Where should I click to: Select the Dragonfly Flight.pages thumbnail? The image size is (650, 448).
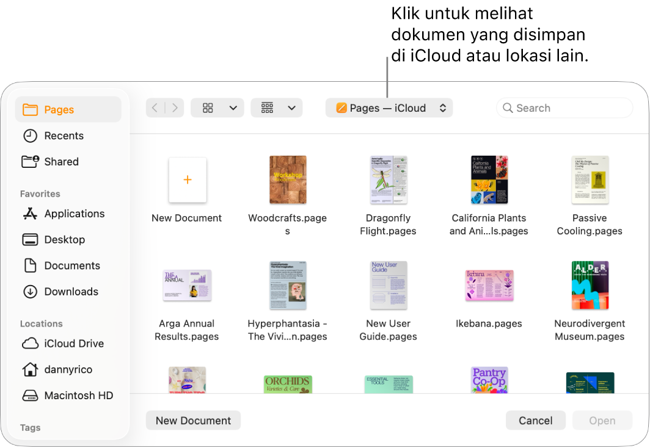pyautogui.click(x=388, y=180)
